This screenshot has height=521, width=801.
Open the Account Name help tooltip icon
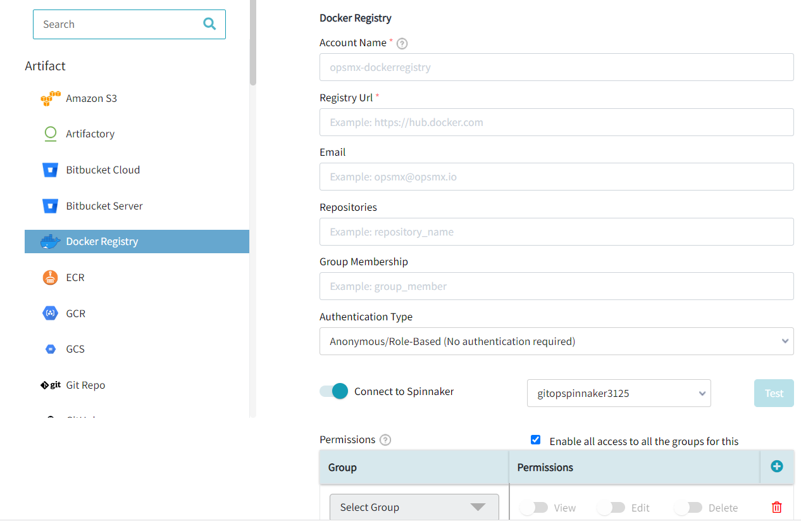click(402, 43)
